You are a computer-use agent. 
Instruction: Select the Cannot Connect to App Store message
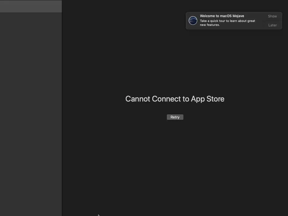(175, 99)
